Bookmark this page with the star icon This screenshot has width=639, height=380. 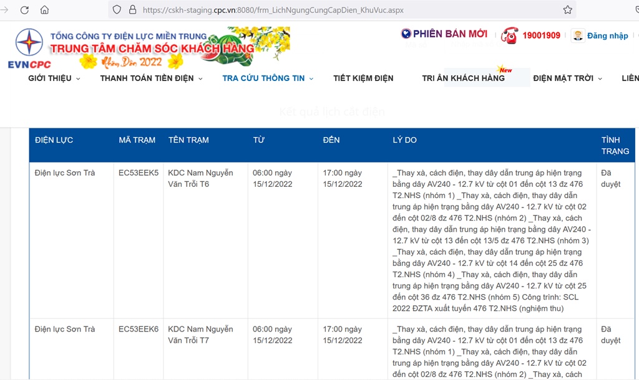(x=568, y=10)
